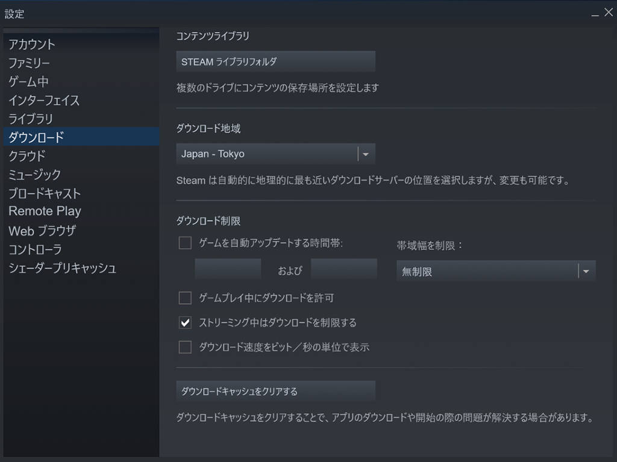Screen dimensions: 617x462
Task: Enable ゲームを自動アップデートする時間帯 checkbox
Action: 185,243
